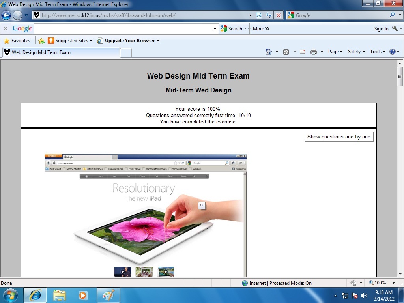
Task: Click the Refresh page icon
Action: 269,15
